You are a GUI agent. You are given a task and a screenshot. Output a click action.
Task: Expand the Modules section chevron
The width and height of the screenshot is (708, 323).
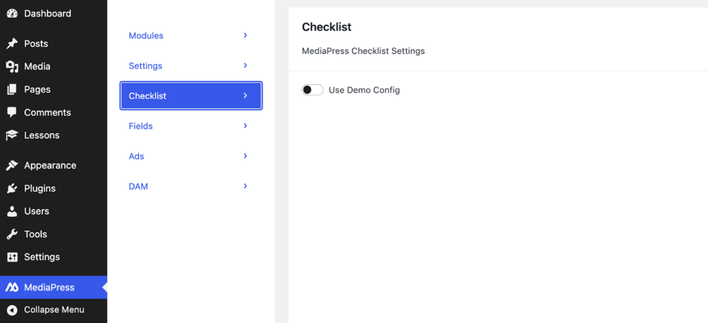pos(245,35)
